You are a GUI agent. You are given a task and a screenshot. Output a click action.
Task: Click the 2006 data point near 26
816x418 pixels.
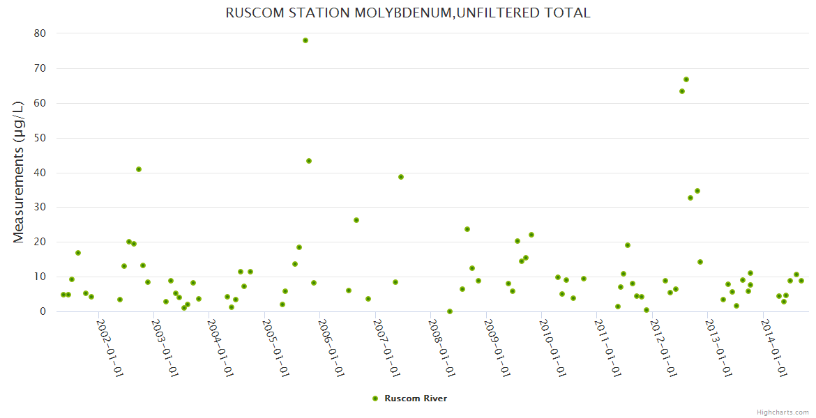356,220
